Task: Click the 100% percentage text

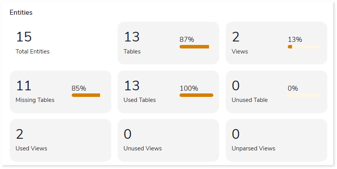Action: click(x=188, y=88)
